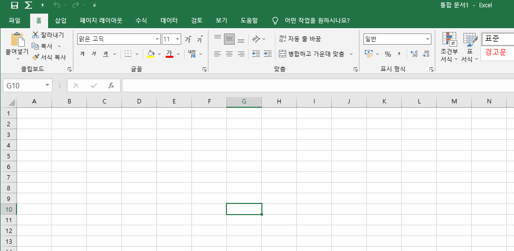Screen dimensions: 514x251
Task: Open the 복사 copy options arrow
Action: coord(59,46)
